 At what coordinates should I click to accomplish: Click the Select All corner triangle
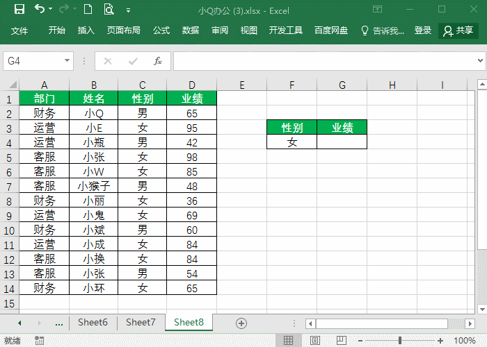13,84
